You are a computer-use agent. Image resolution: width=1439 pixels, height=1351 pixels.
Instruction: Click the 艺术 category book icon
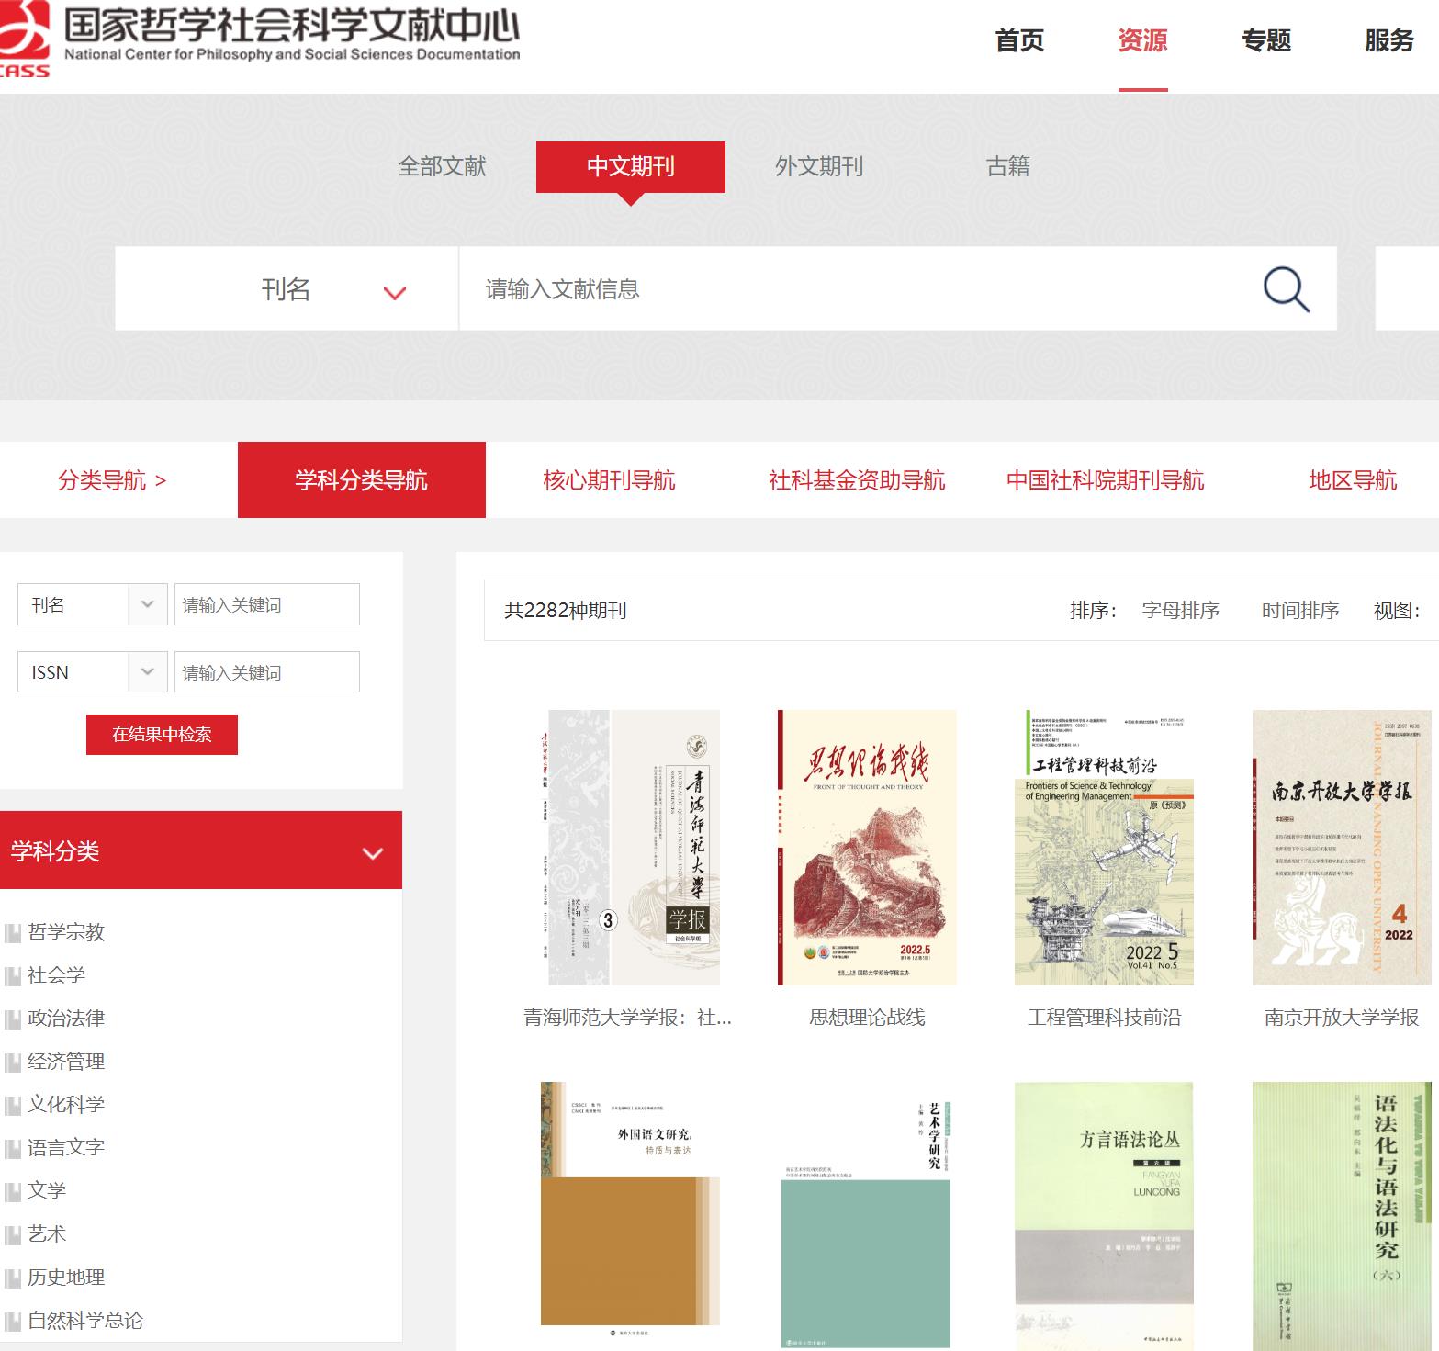13,1234
